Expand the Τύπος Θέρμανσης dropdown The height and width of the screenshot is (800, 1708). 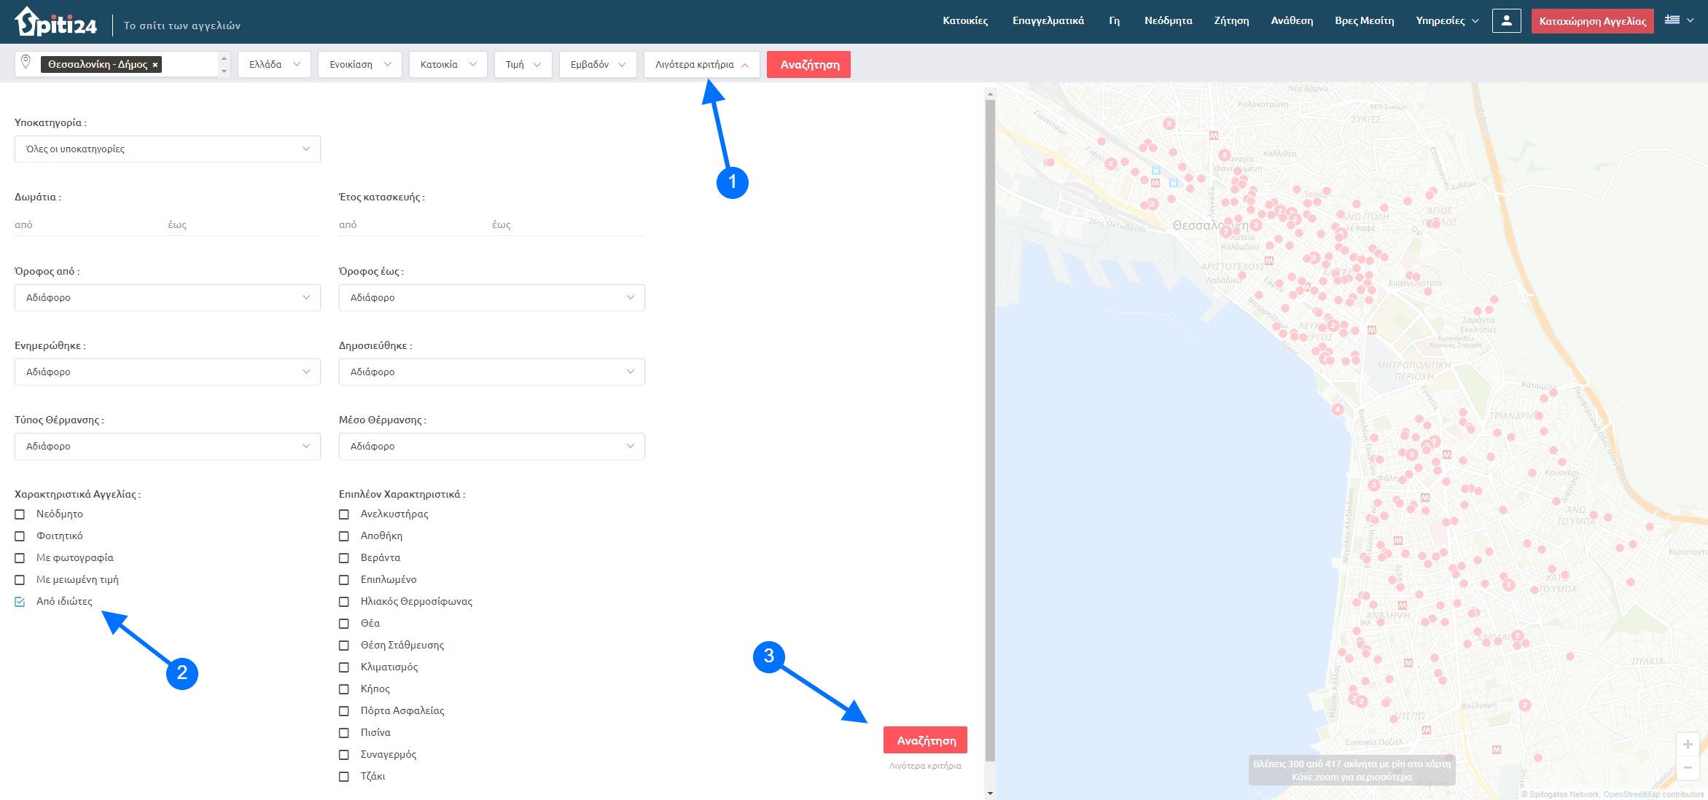point(167,447)
